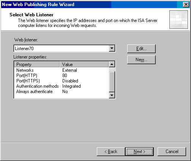Click the listener properties scrollbar thumb
This screenshot has height=161, width=191.
[x=112, y=69]
